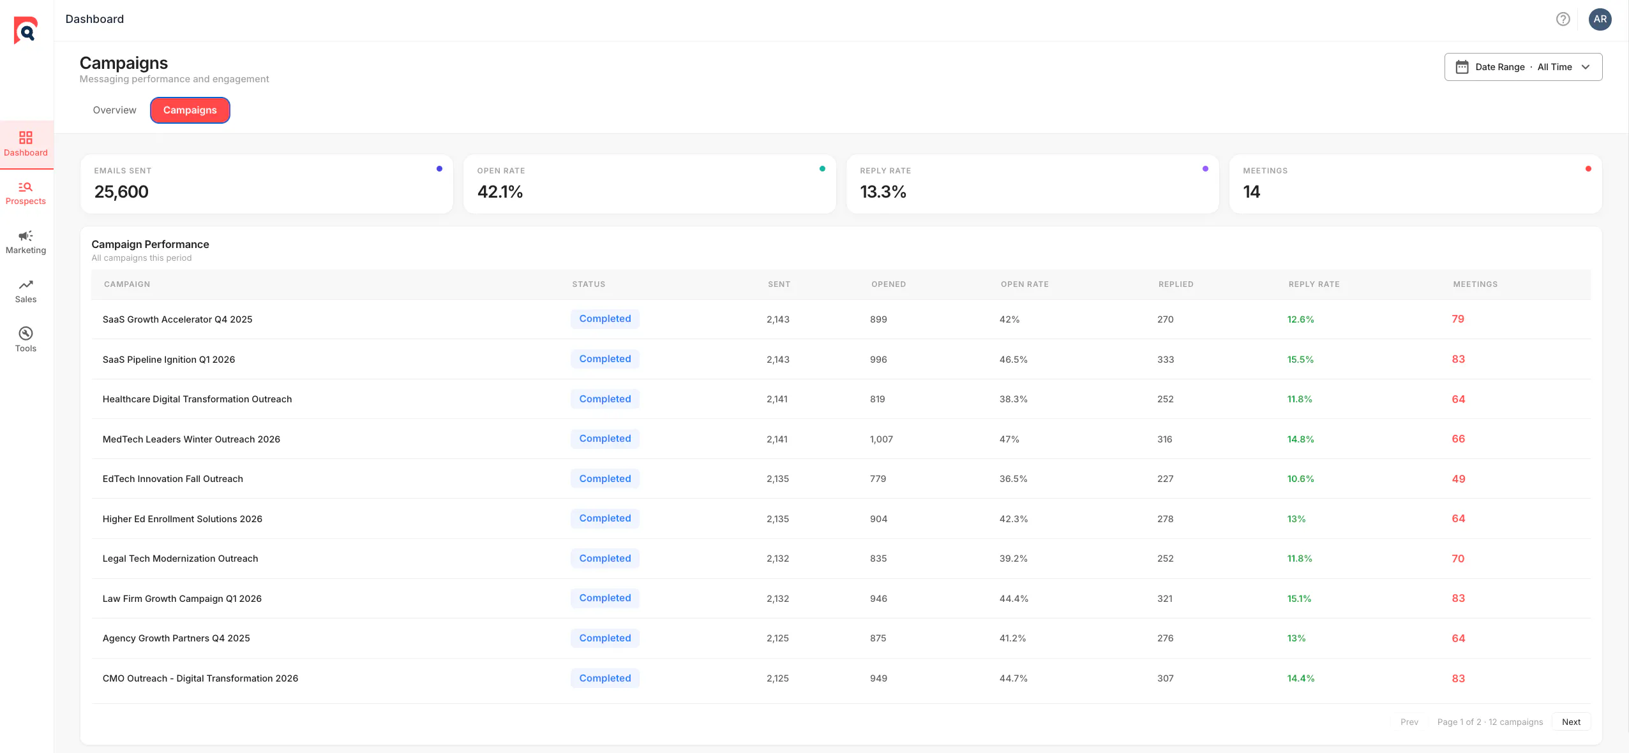The height and width of the screenshot is (753, 1629).
Task: Click open rate 38.3% for Healthcare Digital
Action: [x=1014, y=399]
